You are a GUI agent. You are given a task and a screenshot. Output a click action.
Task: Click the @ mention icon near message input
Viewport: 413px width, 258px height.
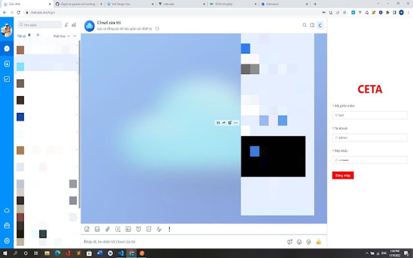coord(309,241)
